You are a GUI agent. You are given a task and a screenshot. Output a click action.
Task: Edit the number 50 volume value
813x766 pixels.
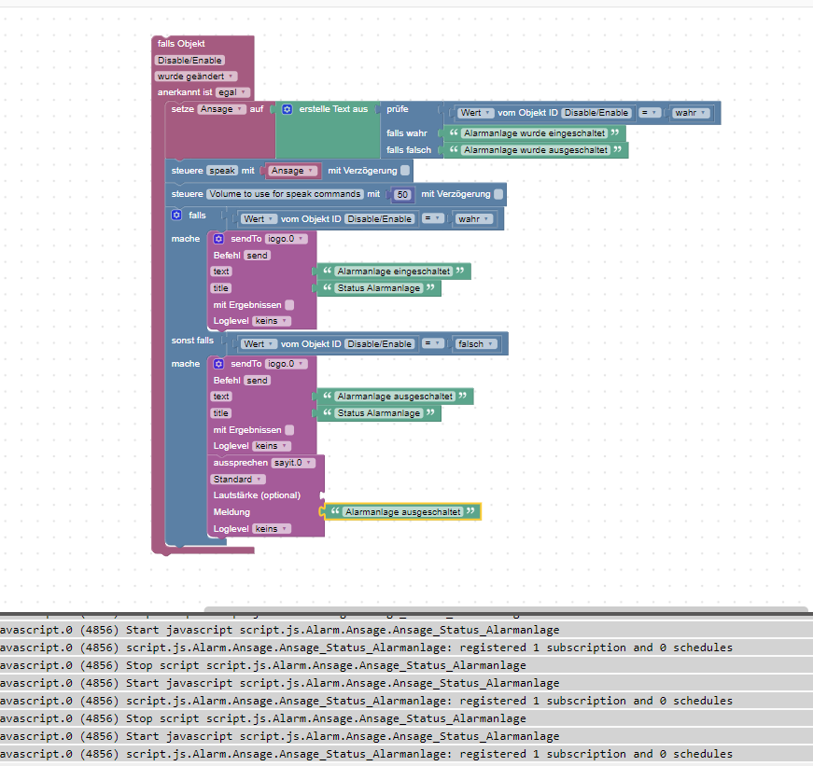[x=402, y=194]
